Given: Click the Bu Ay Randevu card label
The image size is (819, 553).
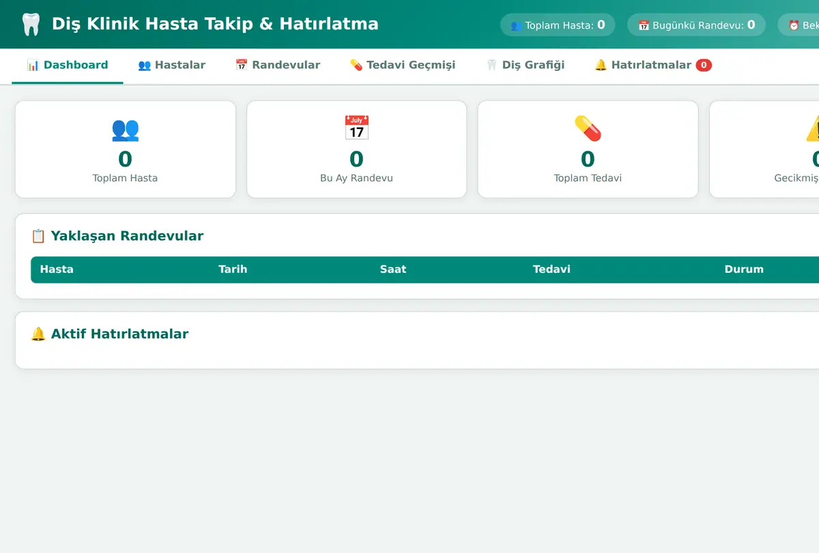Looking at the screenshot, I should pyautogui.click(x=356, y=178).
